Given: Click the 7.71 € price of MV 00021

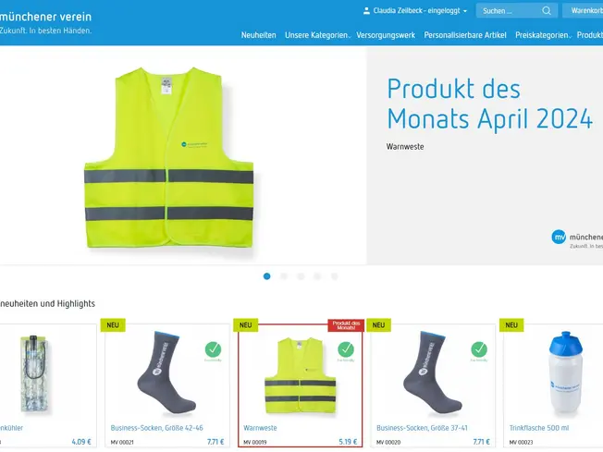Looking at the screenshot, I should [x=215, y=442].
